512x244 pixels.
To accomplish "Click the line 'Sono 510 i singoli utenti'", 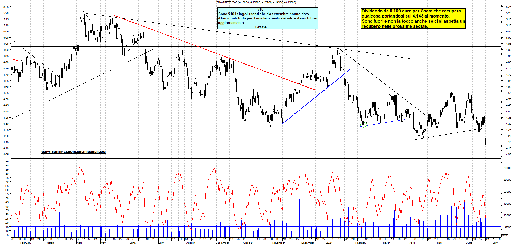I will (263, 14).
